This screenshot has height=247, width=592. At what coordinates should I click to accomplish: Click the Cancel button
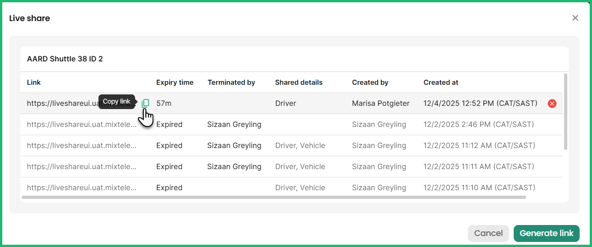tap(488, 233)
